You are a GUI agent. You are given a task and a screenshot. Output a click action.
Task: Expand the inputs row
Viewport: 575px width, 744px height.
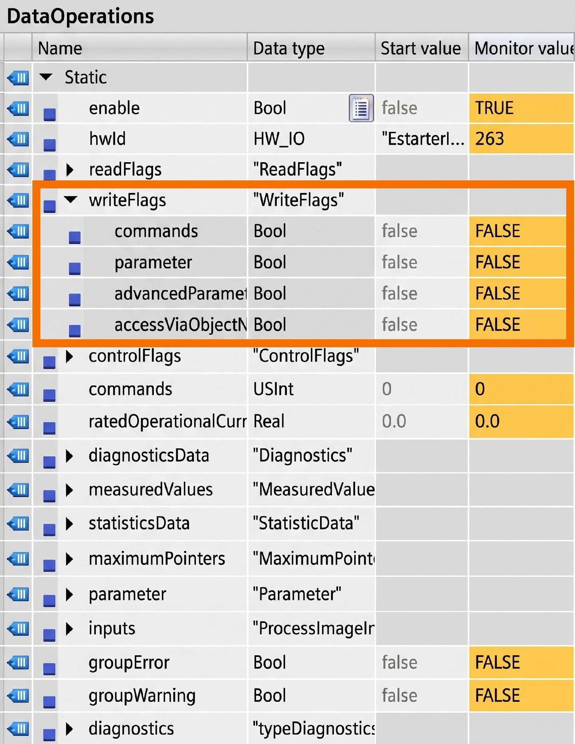[69, 629]
